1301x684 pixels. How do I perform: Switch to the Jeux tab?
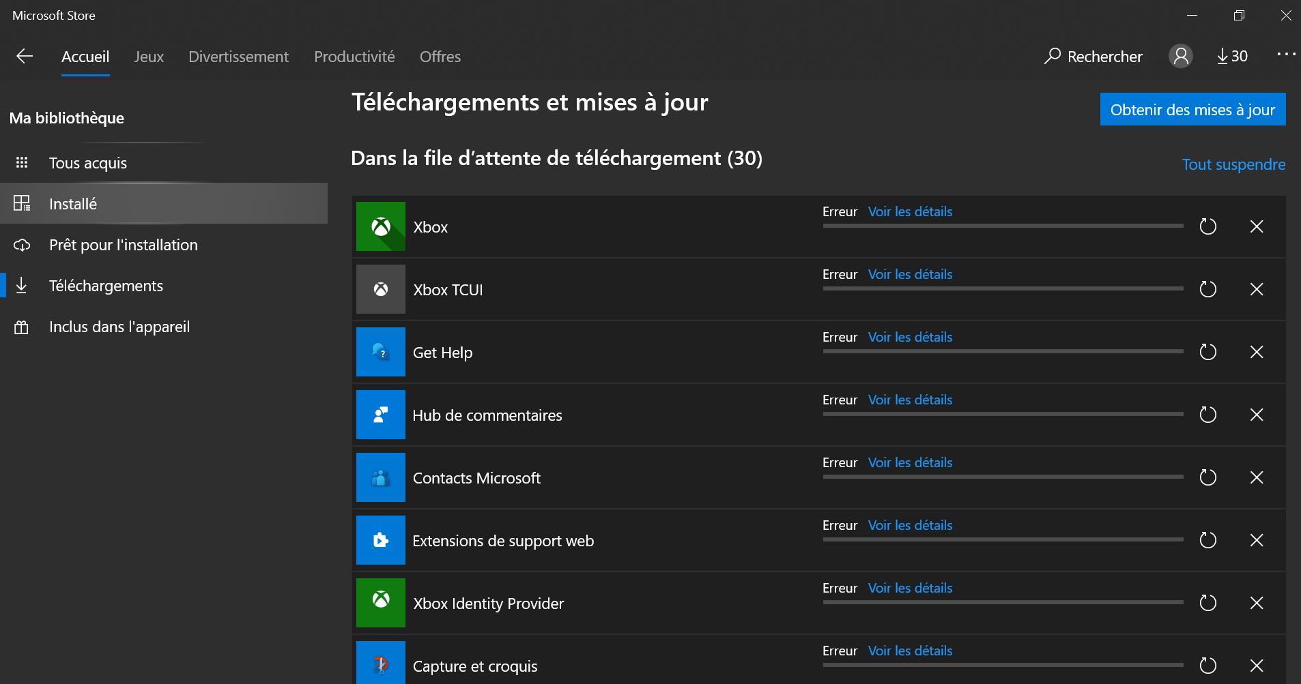[149, 57]
